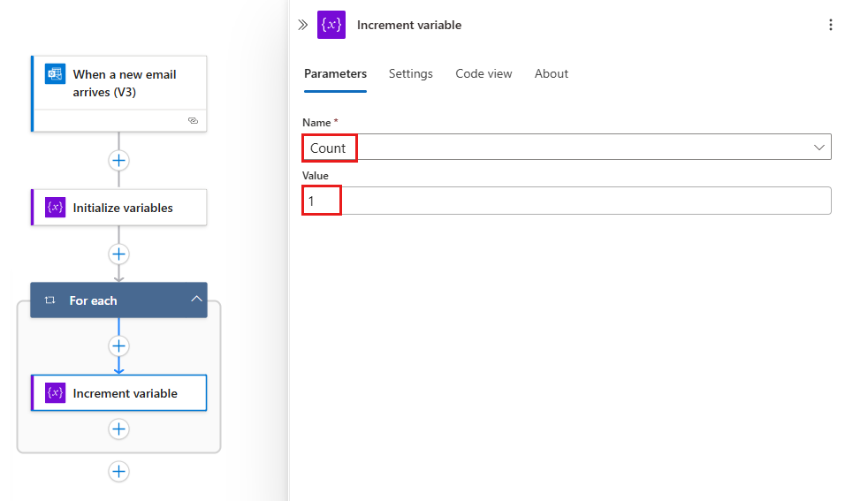845x501 pixels.
Task: Click the variable icon on Initialize variables
Action: pyautogui.click(x=55, y=208)
